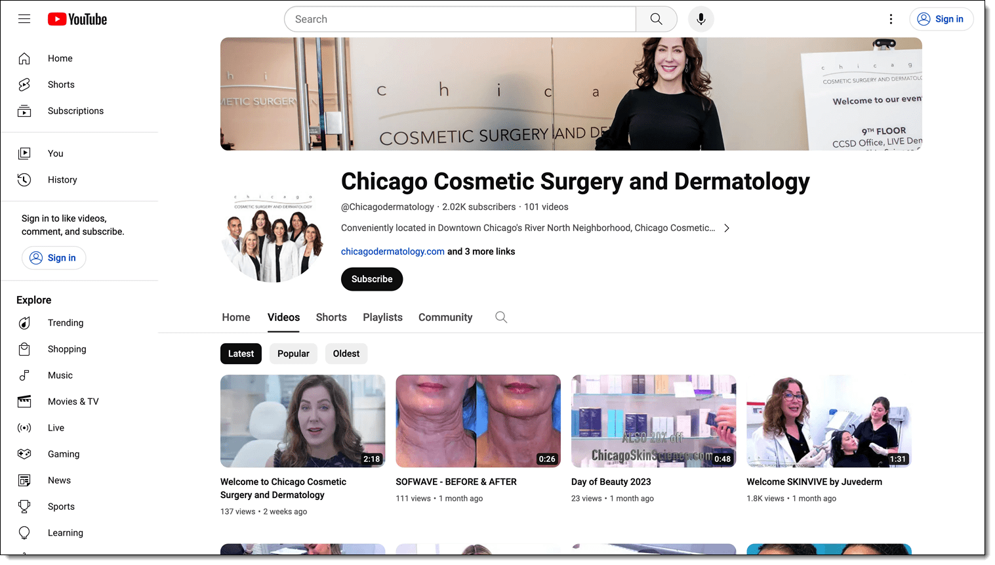View your watch History
This screenshot has width=995, height=565.
pos(62,180)
